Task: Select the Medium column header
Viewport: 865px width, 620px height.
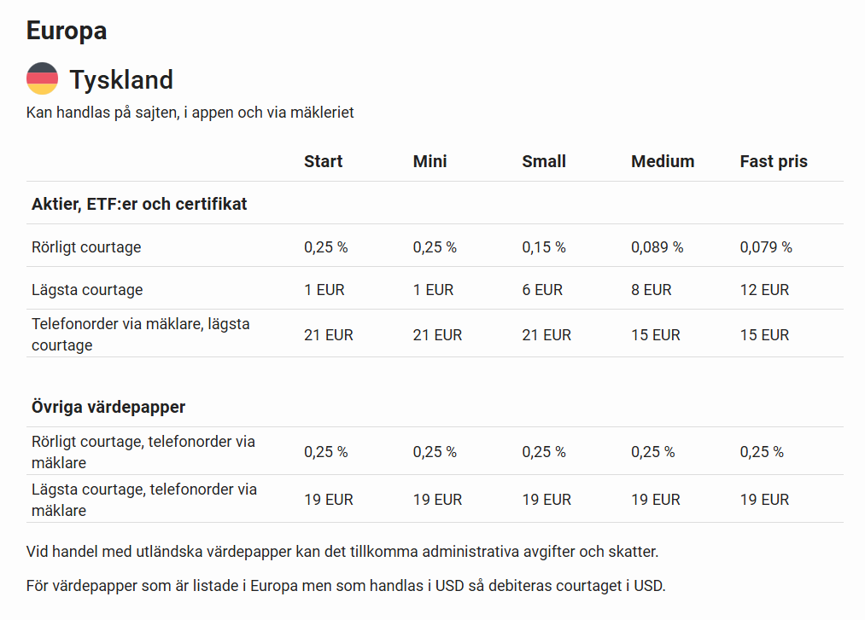Action: tap(663, 161)
